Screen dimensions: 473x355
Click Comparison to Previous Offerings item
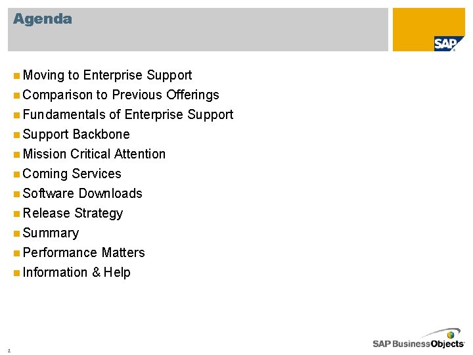[120, 95]
